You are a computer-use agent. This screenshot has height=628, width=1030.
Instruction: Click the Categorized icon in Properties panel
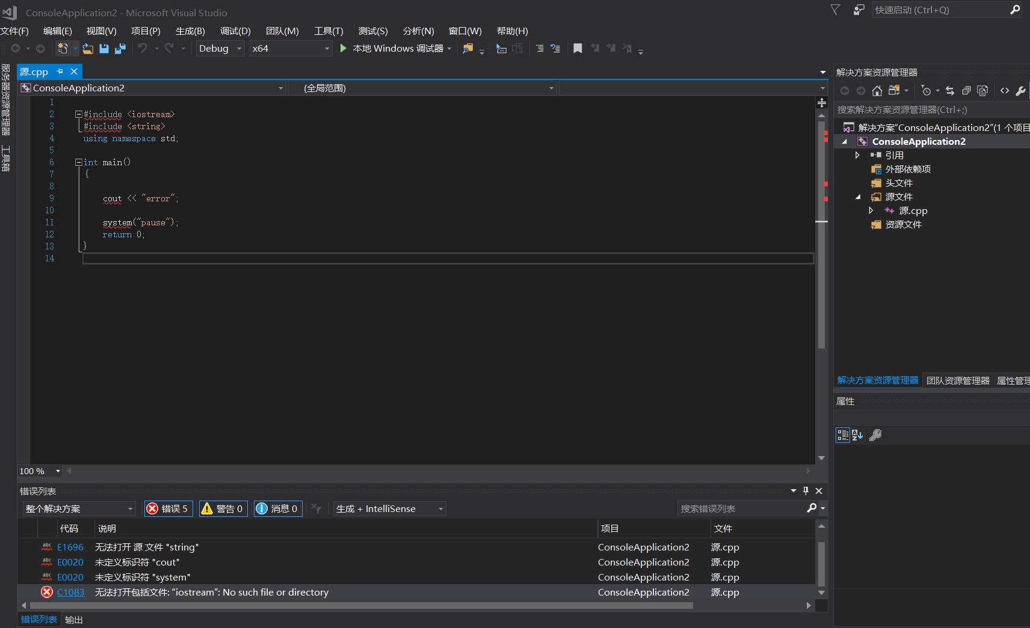[x=843, y=435]
